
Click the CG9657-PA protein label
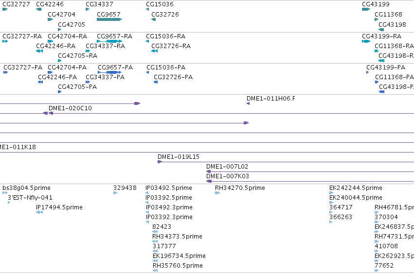tap(115, 68)
